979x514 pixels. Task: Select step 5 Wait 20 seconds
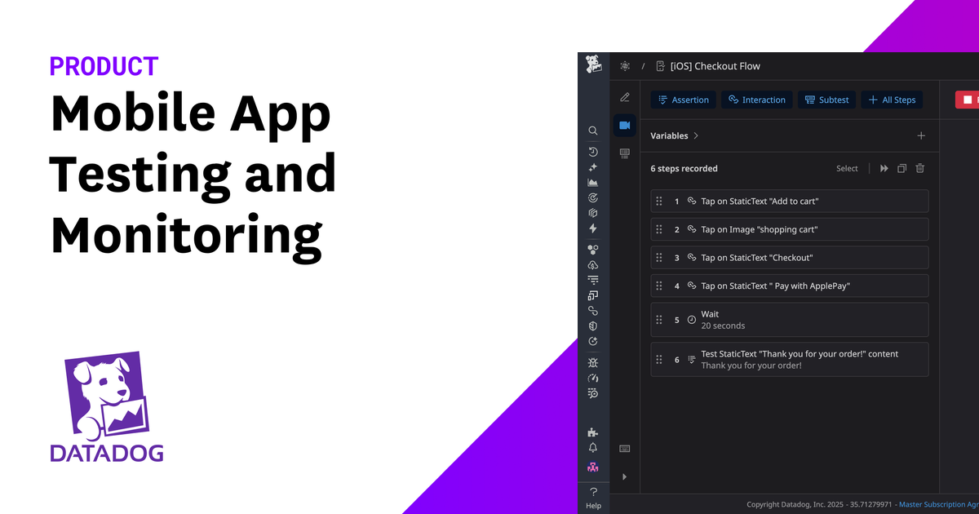(790, 320)
